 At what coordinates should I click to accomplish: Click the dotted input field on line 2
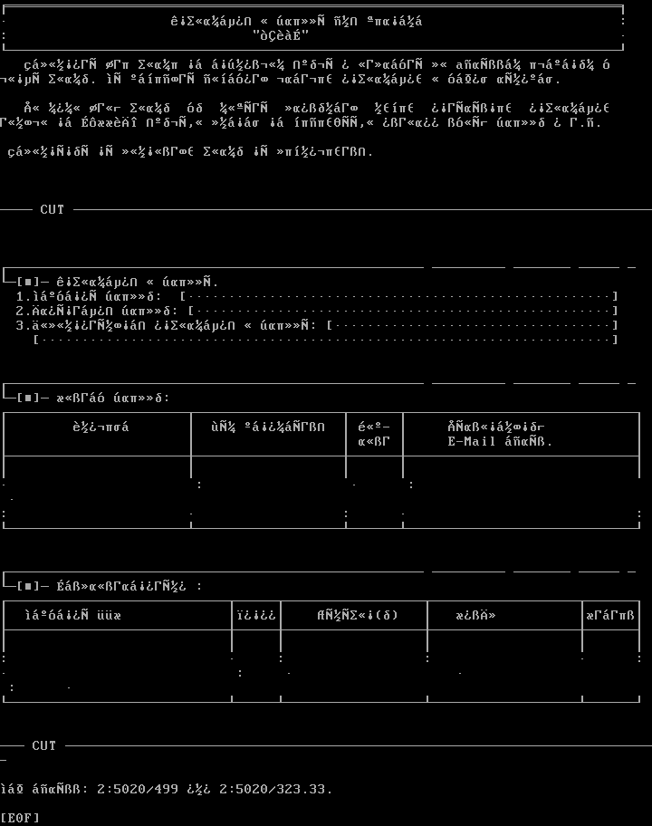[402, 311]
